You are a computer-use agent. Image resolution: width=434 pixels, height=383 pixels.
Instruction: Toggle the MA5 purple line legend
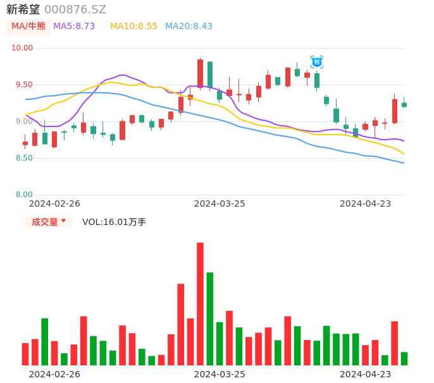74,27
